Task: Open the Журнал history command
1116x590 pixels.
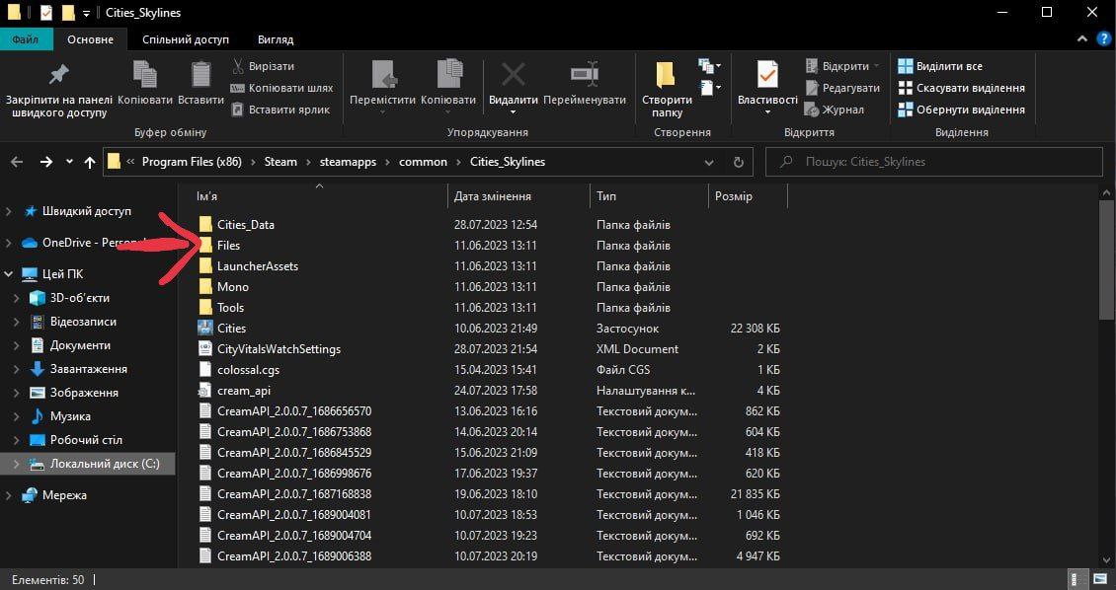Action: pyautogui.click(x=835, y=110)
